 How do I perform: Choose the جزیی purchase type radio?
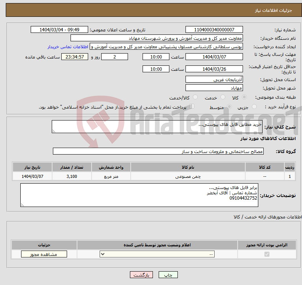pyautogui.click(x=254, y=106)
